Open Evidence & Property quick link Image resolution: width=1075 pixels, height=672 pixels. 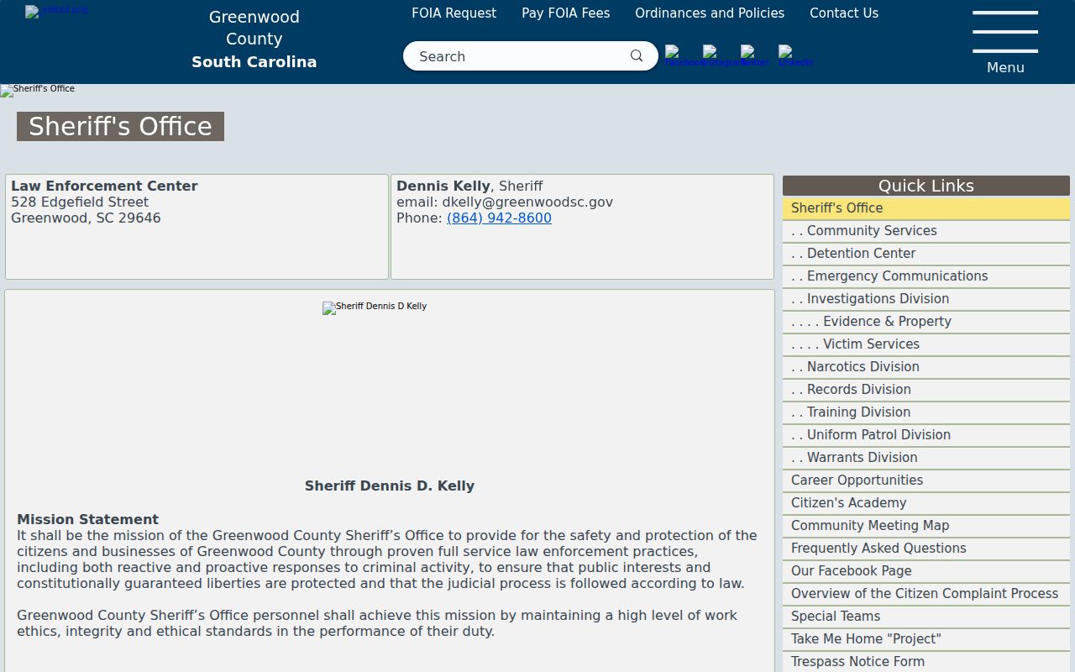coord(926,322)
